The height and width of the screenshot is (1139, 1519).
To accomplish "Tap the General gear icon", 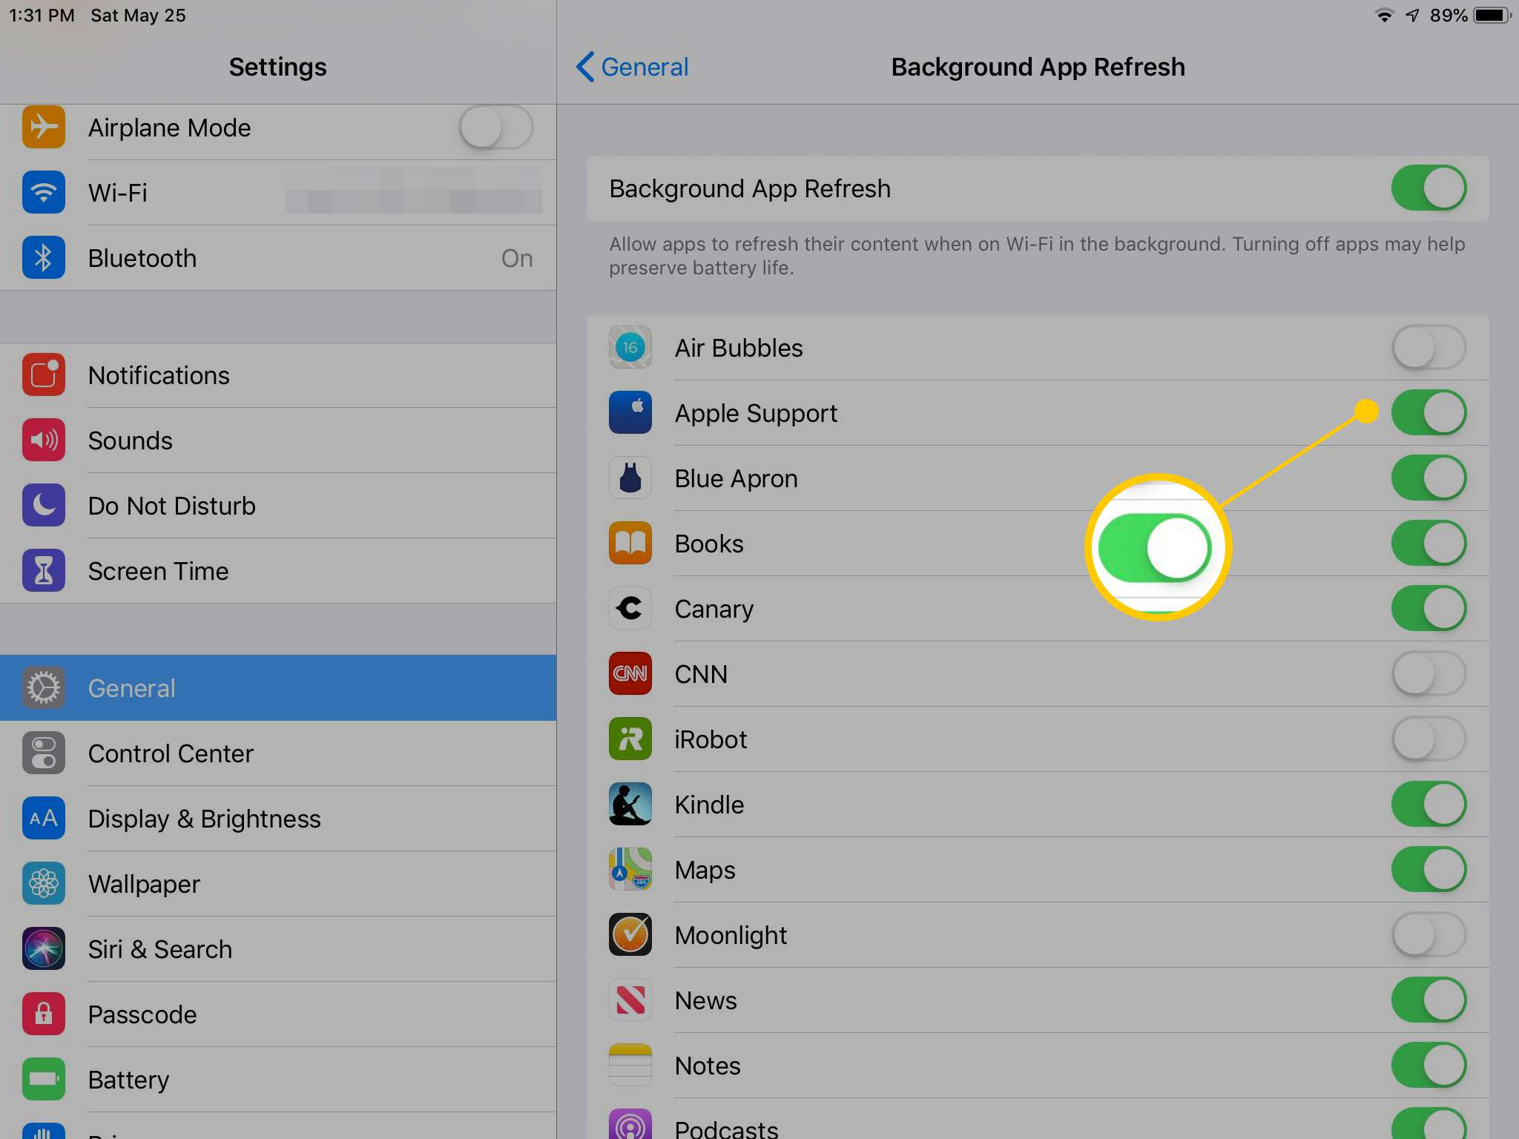I will [44, 687].
